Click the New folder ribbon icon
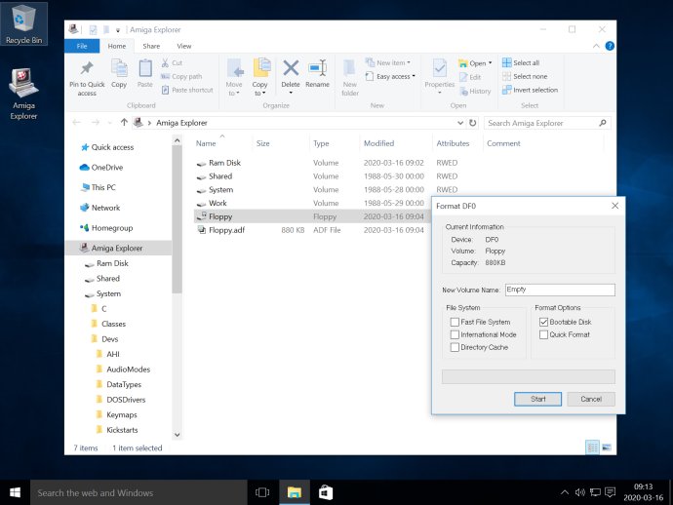The width and height of the screenshot is (673, 505). 350,77
